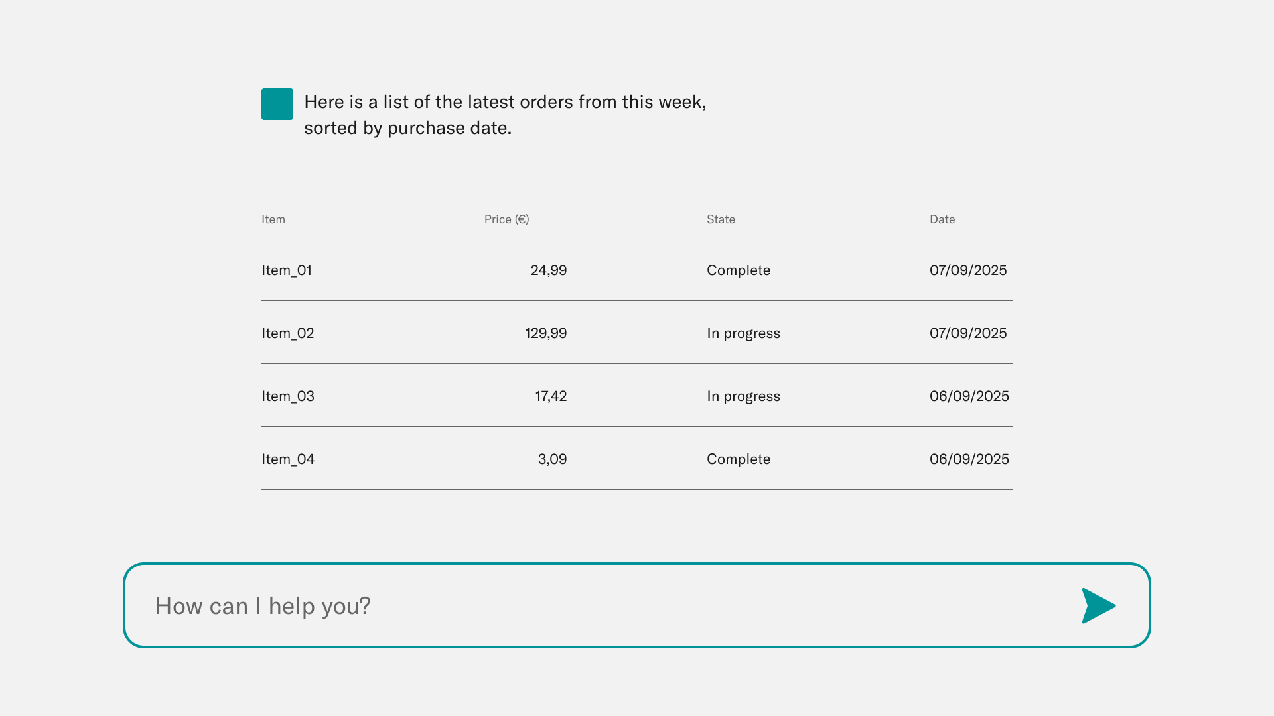Click the Complete state of Item_01
Viewport: 1274px width, 716px height.
739,270
